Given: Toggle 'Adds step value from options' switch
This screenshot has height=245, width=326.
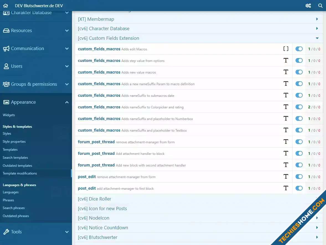Looking at the screenshot, I should tap(299, 60).
